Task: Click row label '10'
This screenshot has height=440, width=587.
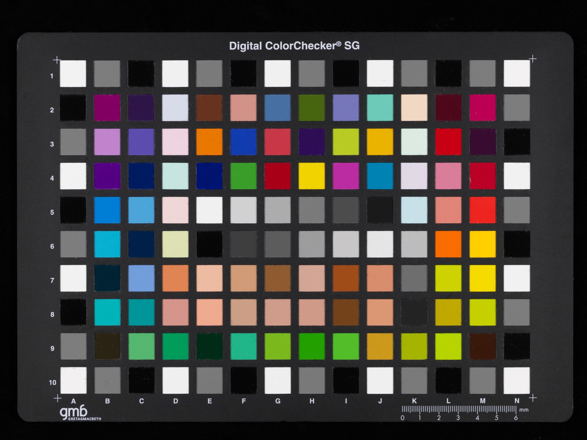Action: pyautogui.click(x=52, y=383)
